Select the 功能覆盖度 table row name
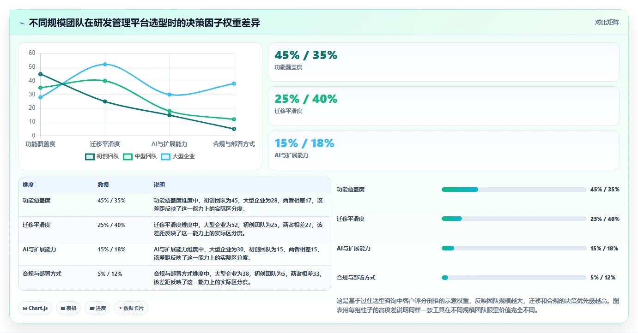Screen dimensions: 638x333 (x=36, y=201)
